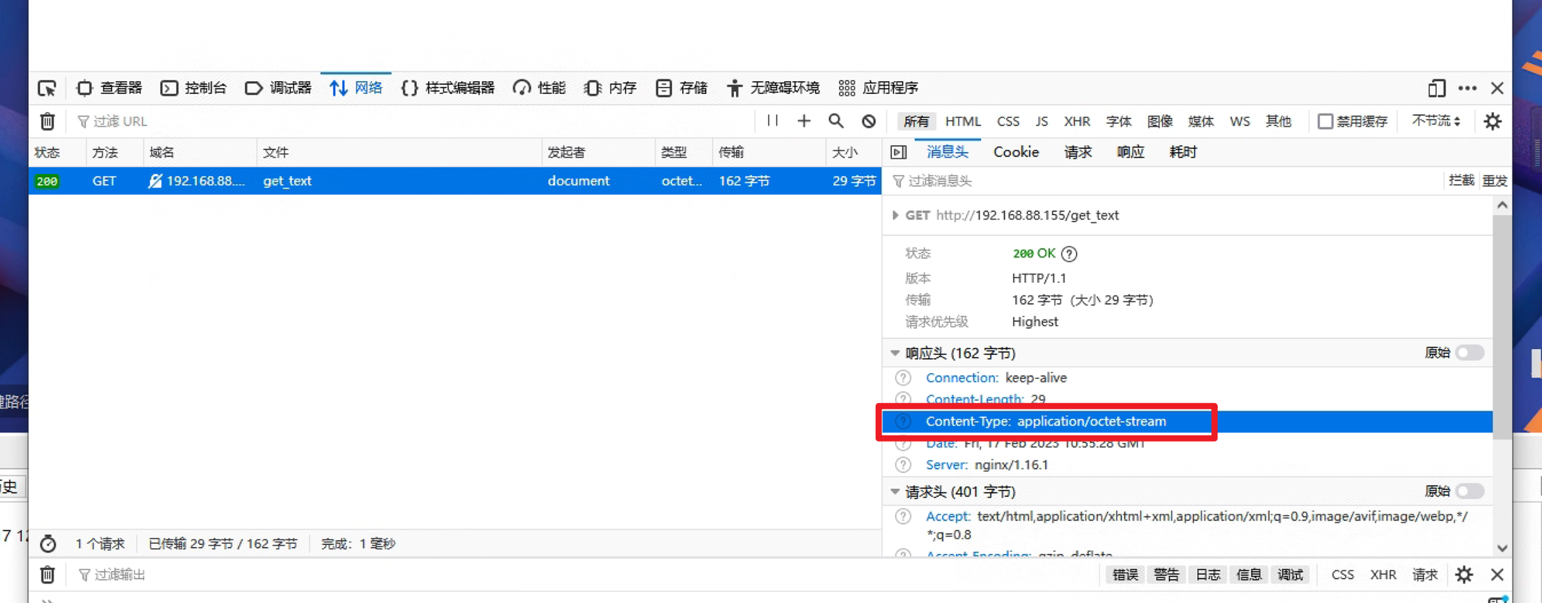The image size is (1542, 603).
Task: Collapse the 请求头 section
Action: [895, 492]
